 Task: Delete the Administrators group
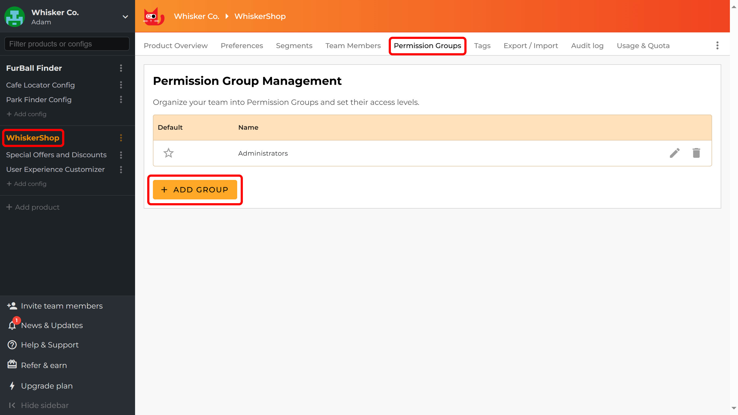pyautogui.click(x=696, y=153)
